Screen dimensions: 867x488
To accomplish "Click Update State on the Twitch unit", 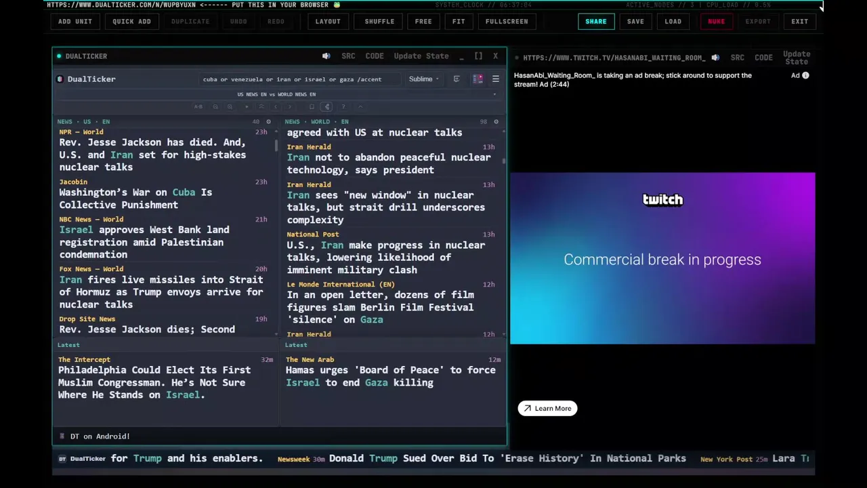I will pyautogui.click(x=797, y=58).
